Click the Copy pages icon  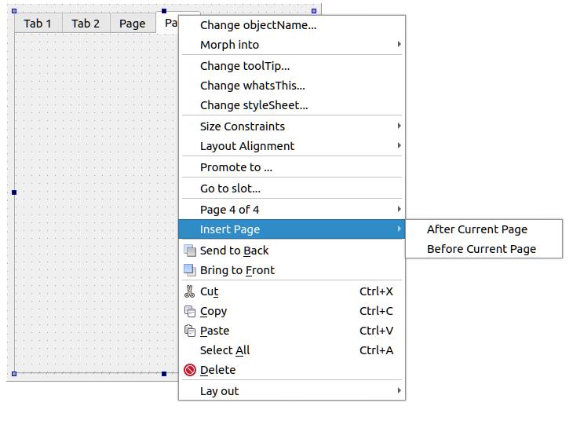[190, 311]
